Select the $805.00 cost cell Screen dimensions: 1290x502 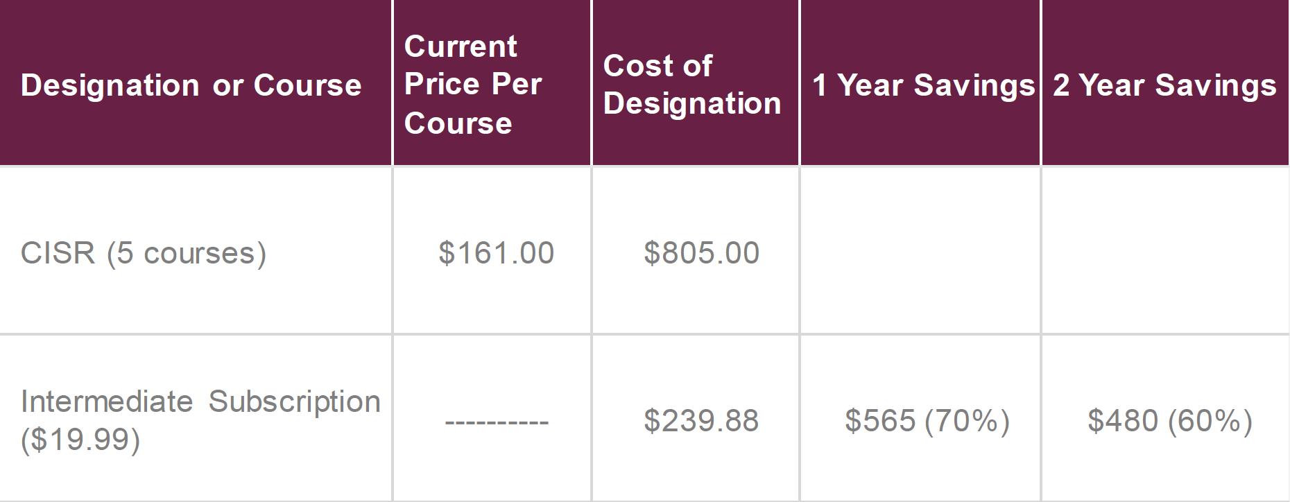696,251
